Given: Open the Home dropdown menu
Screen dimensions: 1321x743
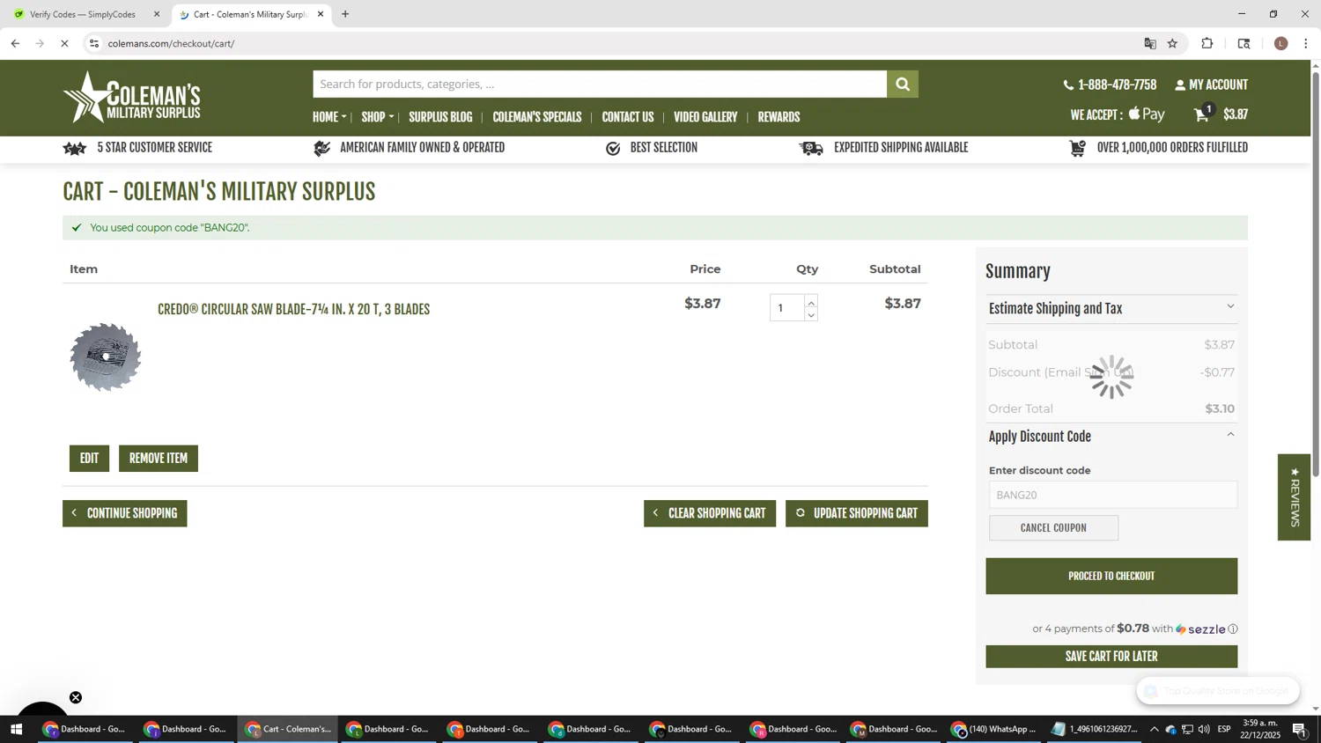Looking at the screenshot, I should click(x=329, y=117).
